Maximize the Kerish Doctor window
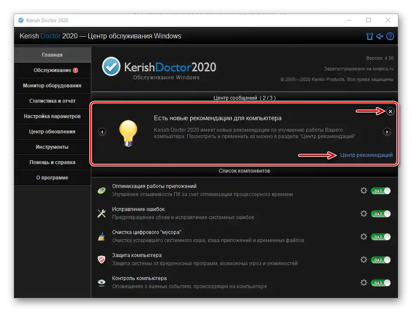 [x=368, y=20]
